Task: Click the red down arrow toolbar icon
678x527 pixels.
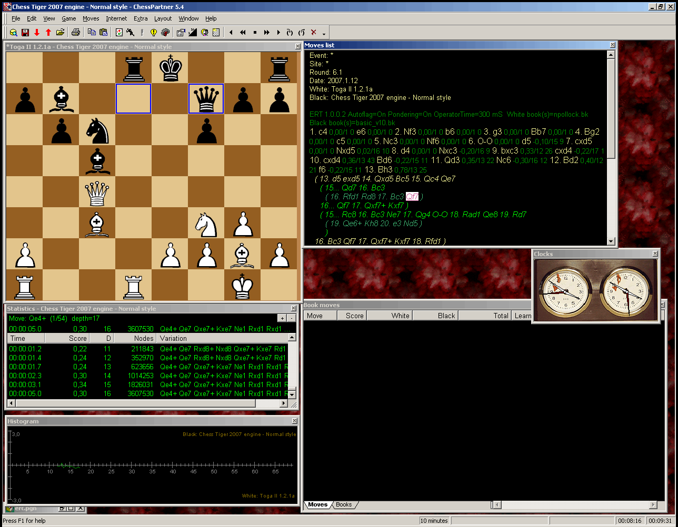Action: click(x=37, y=32)
